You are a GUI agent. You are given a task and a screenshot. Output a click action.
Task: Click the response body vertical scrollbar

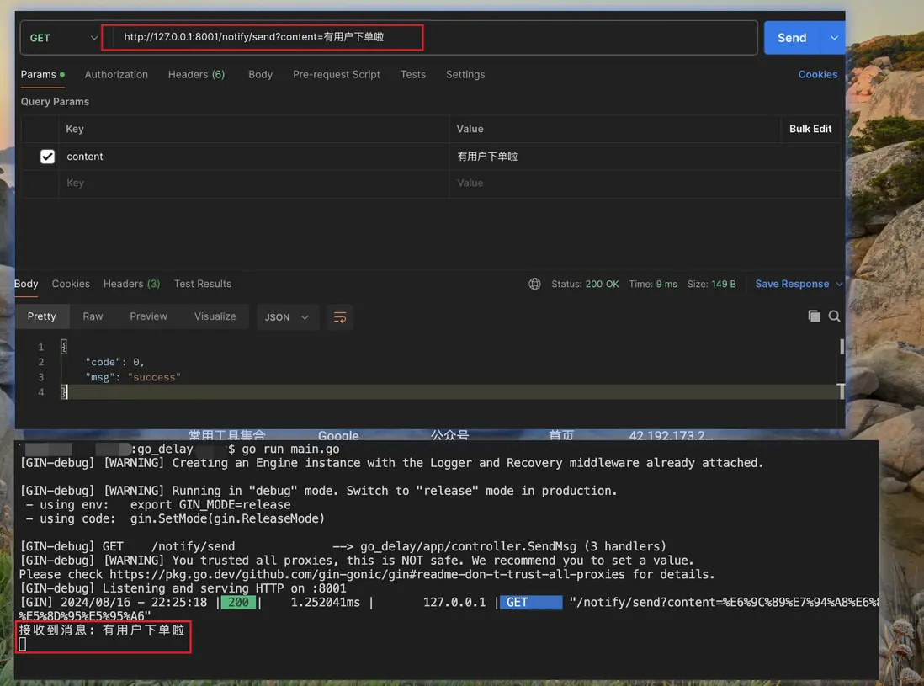(x=842, y=347)
